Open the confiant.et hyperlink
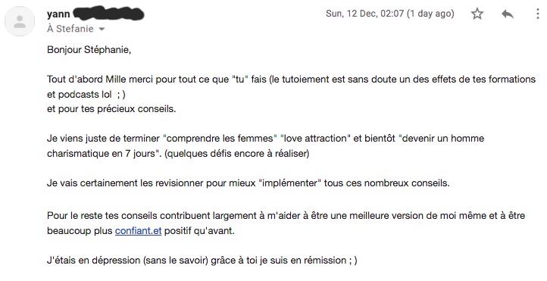 click(138, 231)
